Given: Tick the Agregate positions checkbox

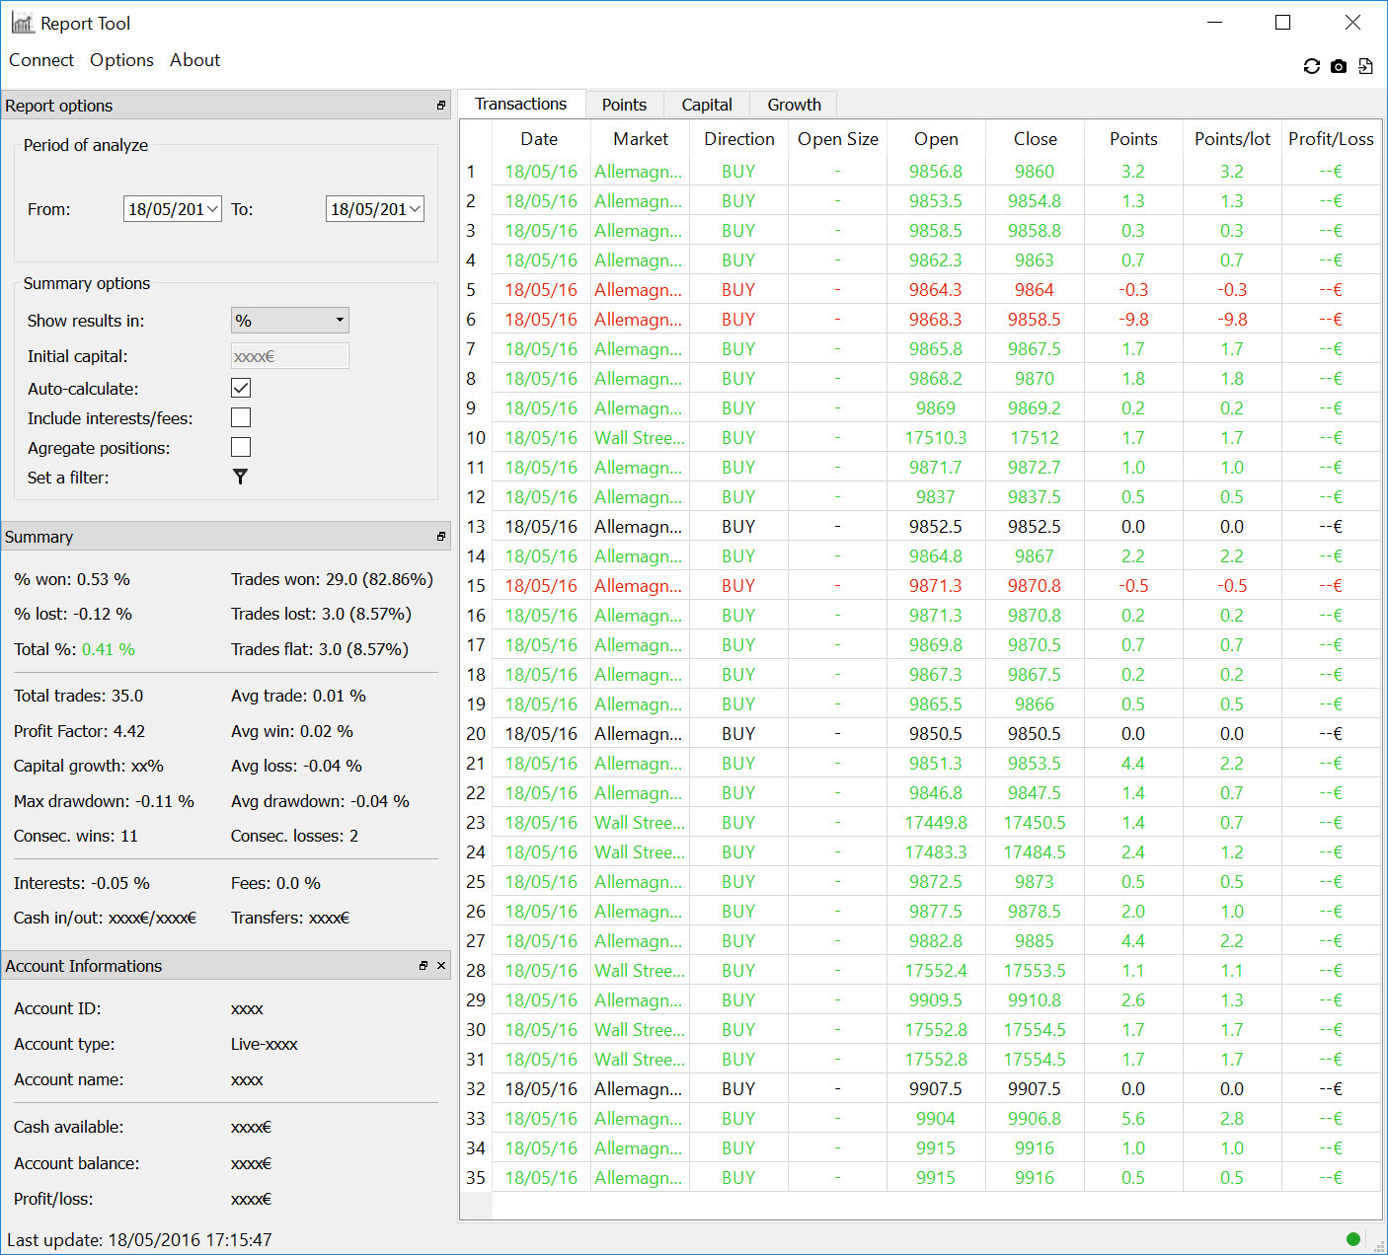Looking at the screenshot, I should pos(241,448).
